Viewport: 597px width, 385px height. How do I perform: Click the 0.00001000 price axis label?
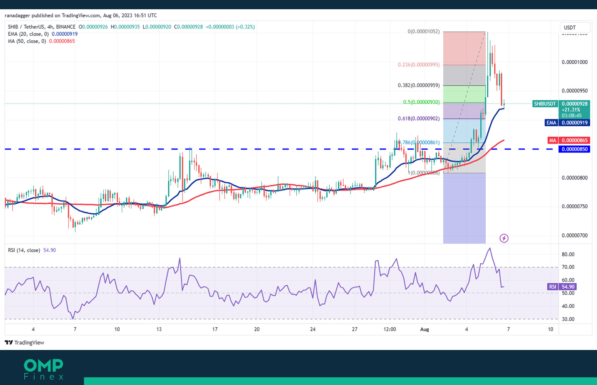tap(575, 62)
